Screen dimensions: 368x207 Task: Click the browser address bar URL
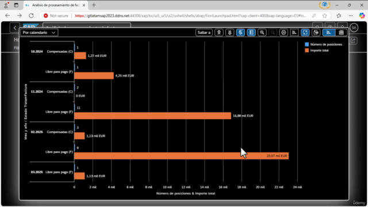[x=190, y=16]
